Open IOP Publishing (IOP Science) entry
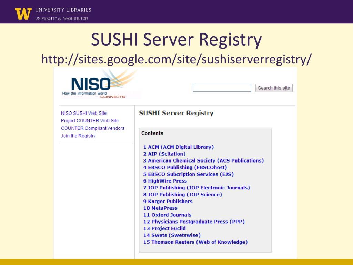Screen dimensions: 353x265 coord(183,195)
